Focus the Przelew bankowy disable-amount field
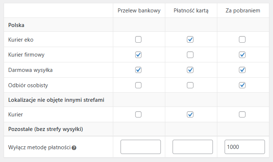The image size is (273, 162). click(x=141, y=147)
